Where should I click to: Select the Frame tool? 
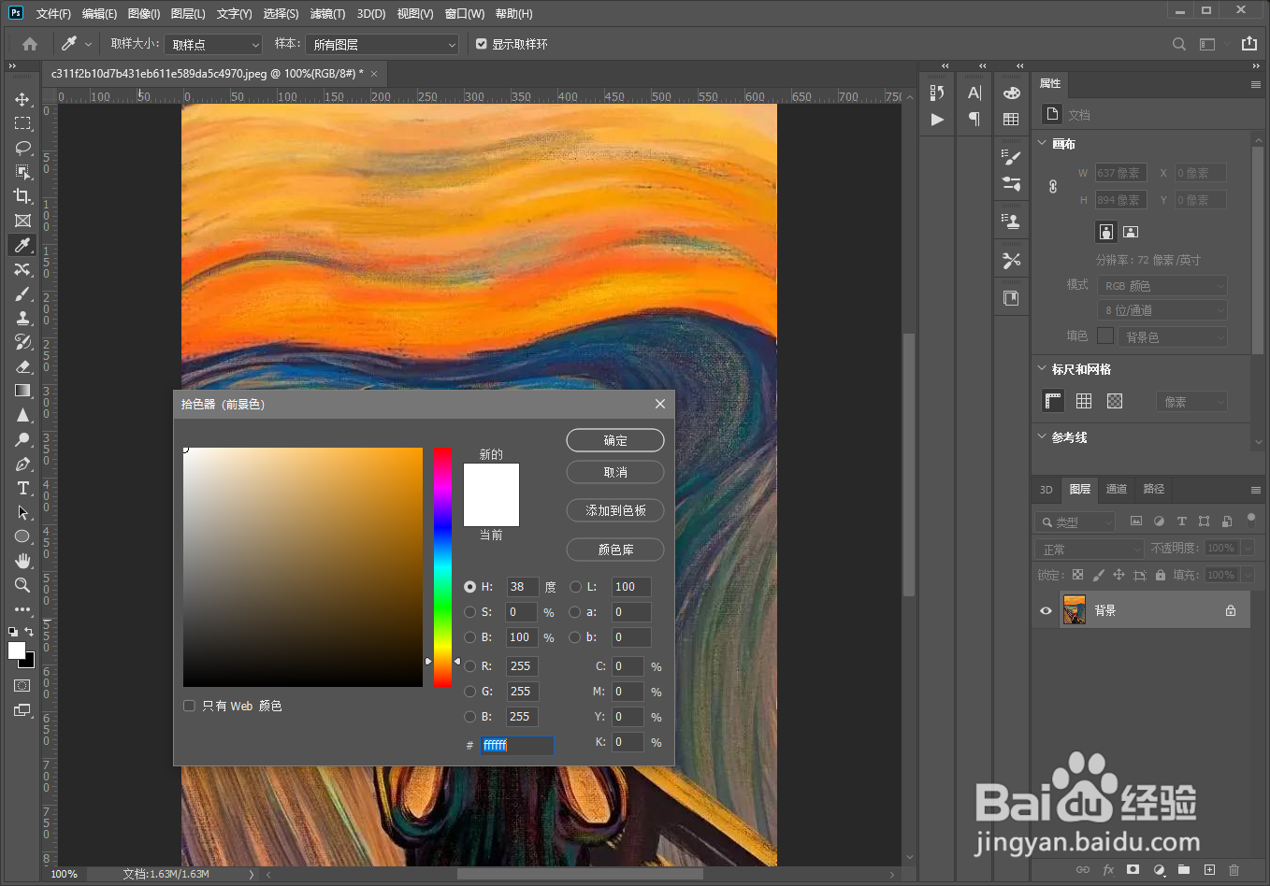[x=22, y=221]
